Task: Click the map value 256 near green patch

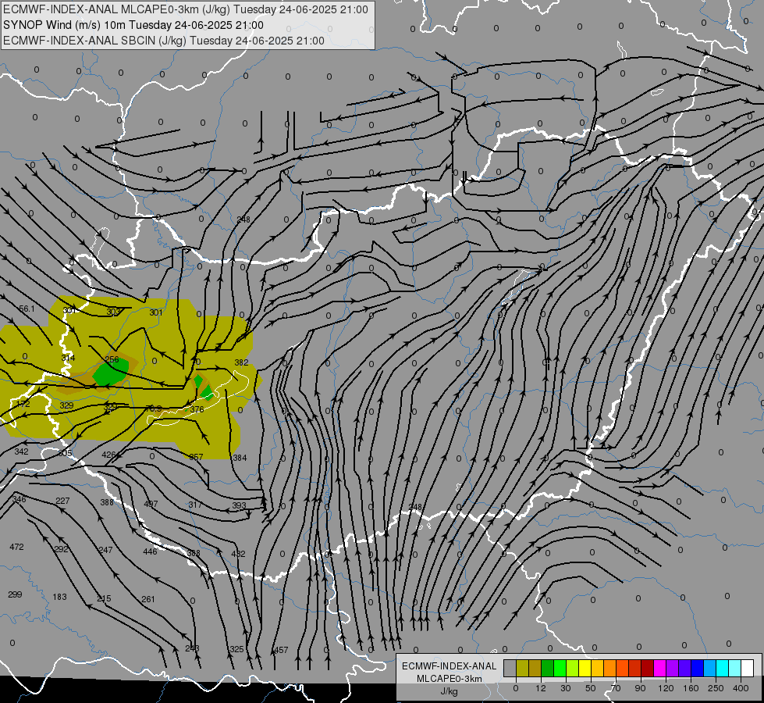Action: (x=112, y=359)
